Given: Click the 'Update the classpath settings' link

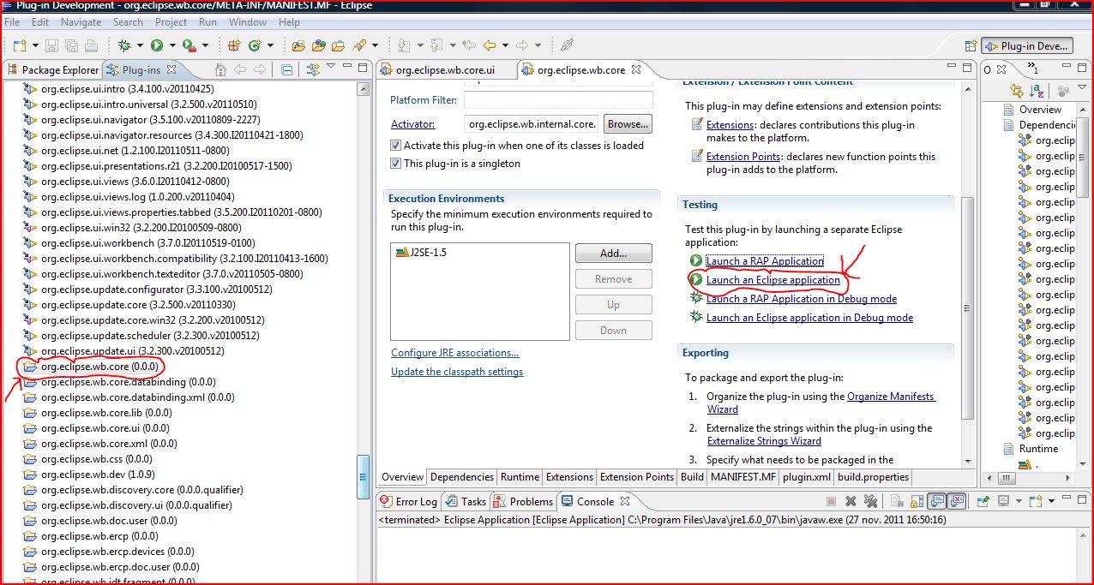Looking at the screenshot, I should [x=457, y=372].
